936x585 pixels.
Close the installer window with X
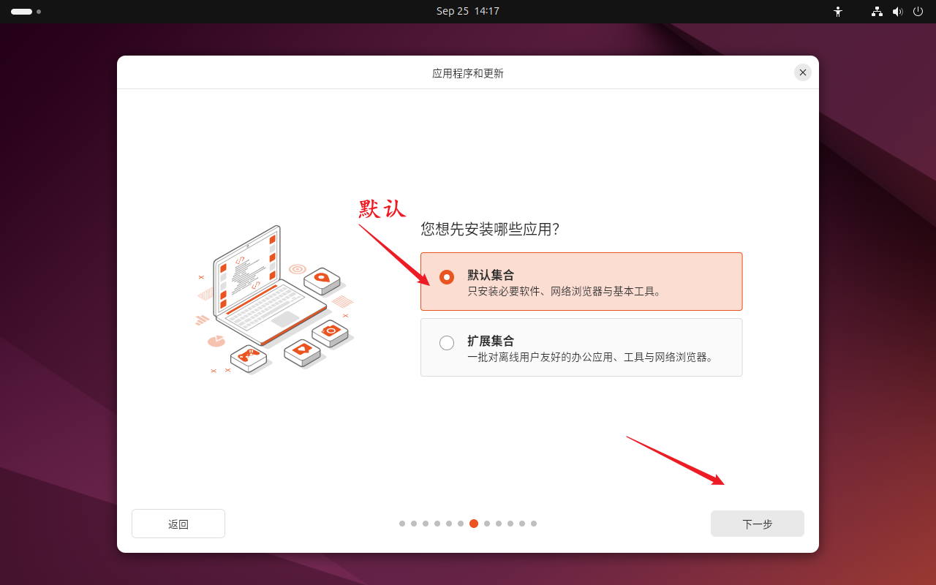click(x=803, y=72)
